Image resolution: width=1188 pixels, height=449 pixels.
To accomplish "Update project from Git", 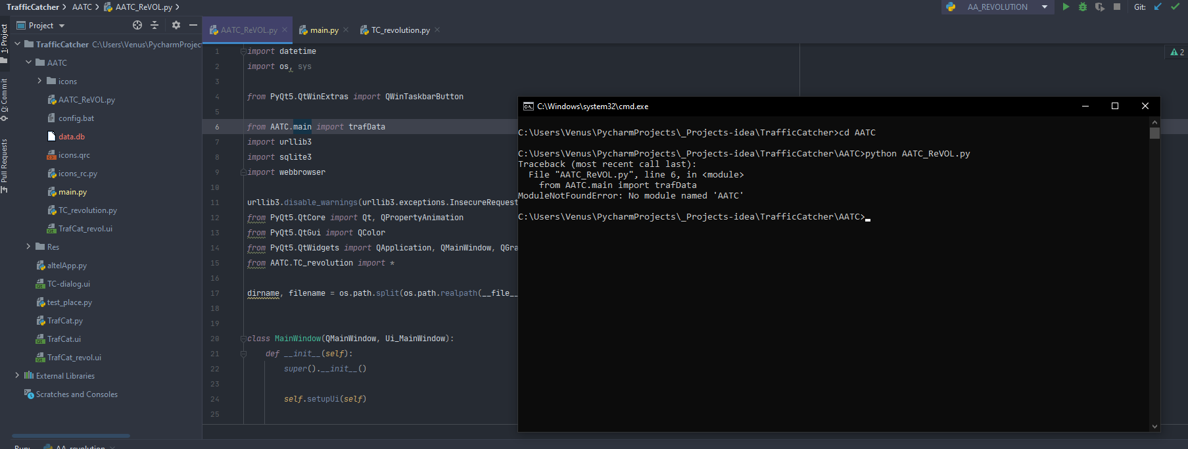I will click(x=1158, y=7).
